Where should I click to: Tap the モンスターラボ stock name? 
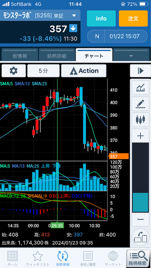18,16
